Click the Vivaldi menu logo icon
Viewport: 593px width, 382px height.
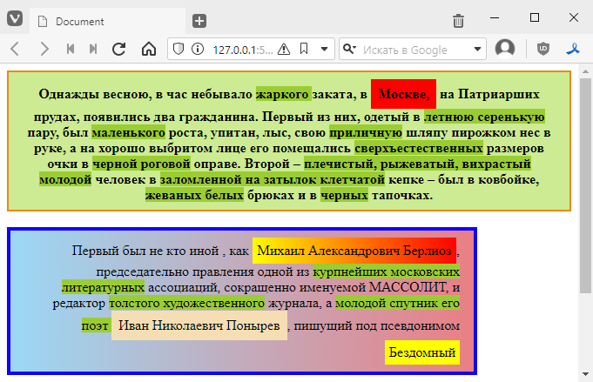coord(14,20)
